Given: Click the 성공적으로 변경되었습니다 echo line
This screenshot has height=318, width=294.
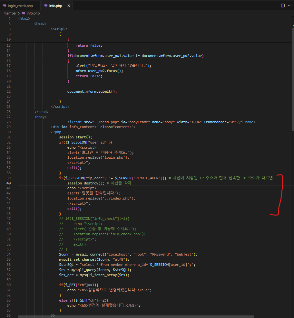Looking at the screenshot, I should tap(109, 290).
